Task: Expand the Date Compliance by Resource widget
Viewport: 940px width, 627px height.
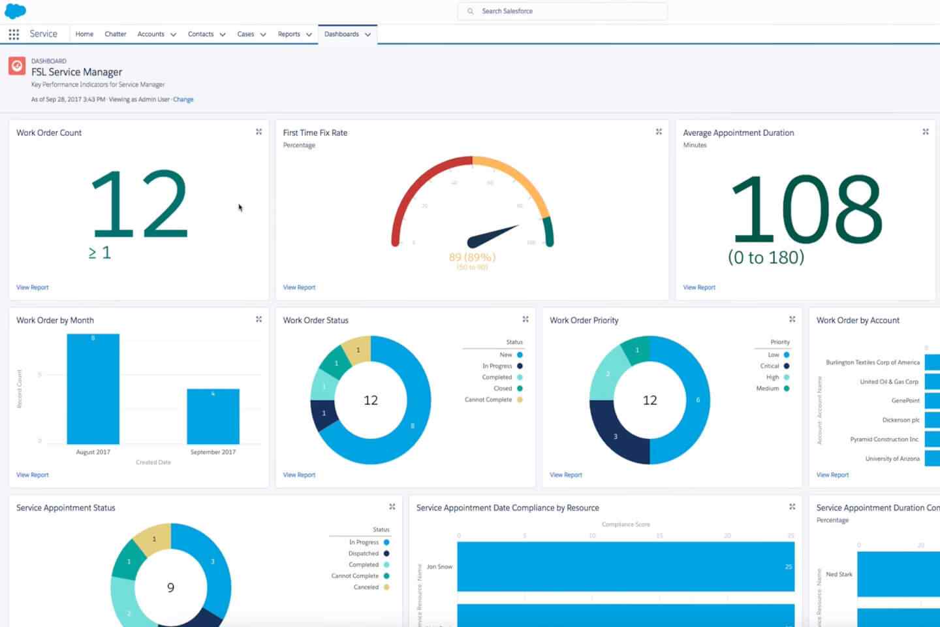Action: 792,507
